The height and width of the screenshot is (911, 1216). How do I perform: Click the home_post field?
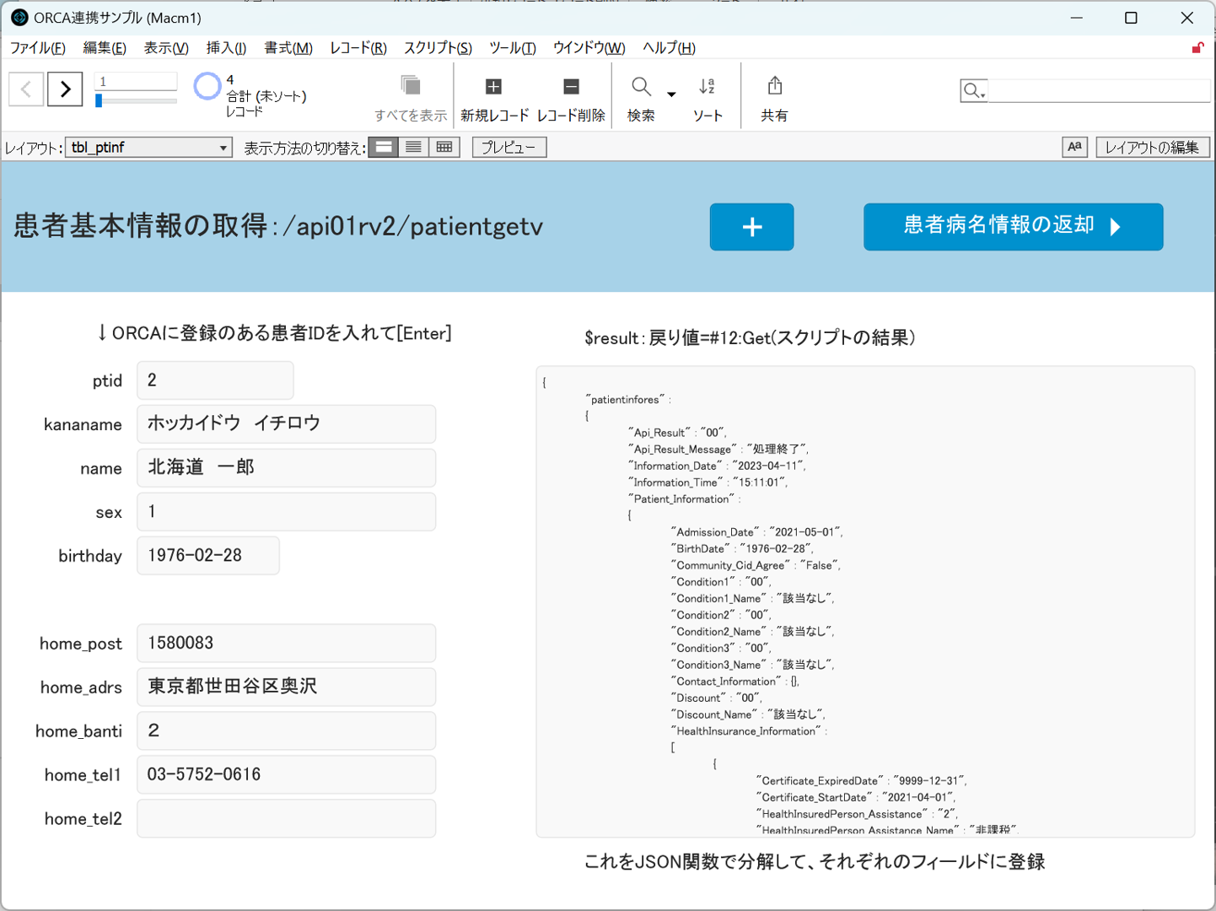(287, 643)
